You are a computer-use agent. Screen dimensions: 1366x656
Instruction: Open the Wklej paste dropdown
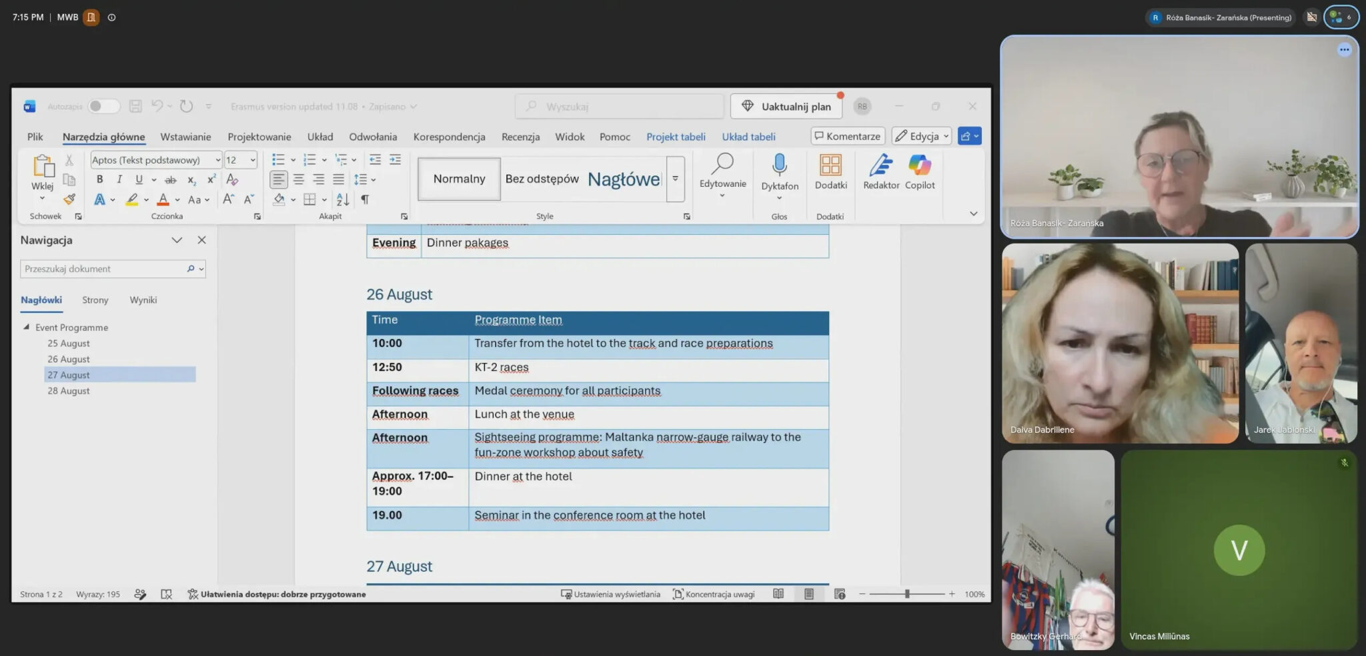(42, 198)
